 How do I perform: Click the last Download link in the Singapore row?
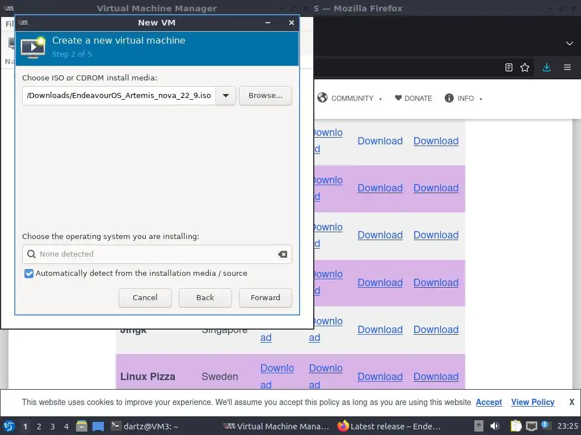point(436,330)
